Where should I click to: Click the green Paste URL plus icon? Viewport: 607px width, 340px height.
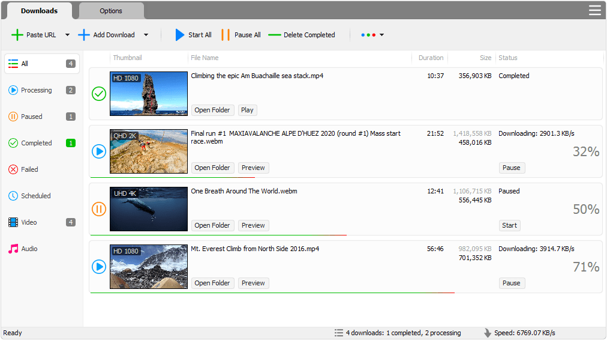[x=17, y=35]
